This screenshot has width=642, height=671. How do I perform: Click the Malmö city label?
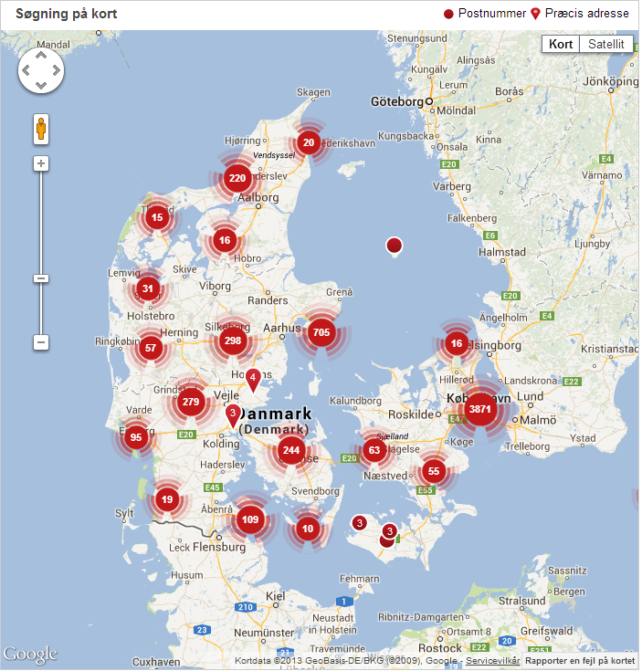click(538, 420)
